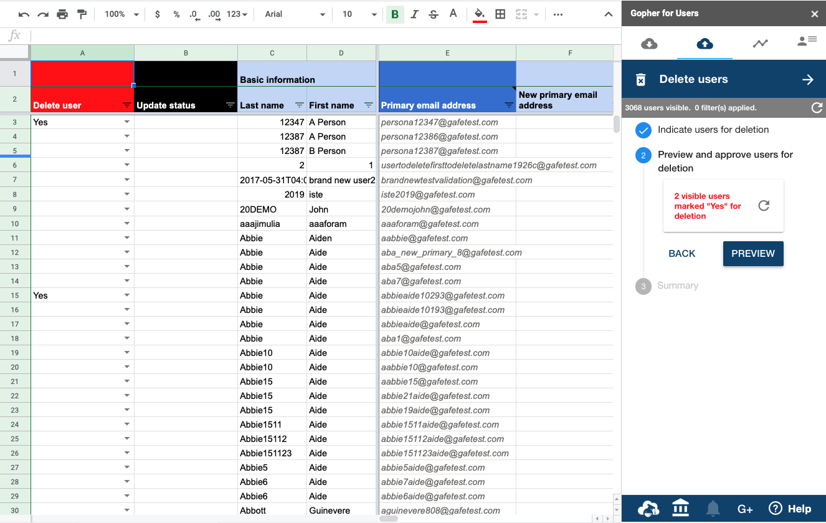Open the cell borders tool

pos(500,14)
